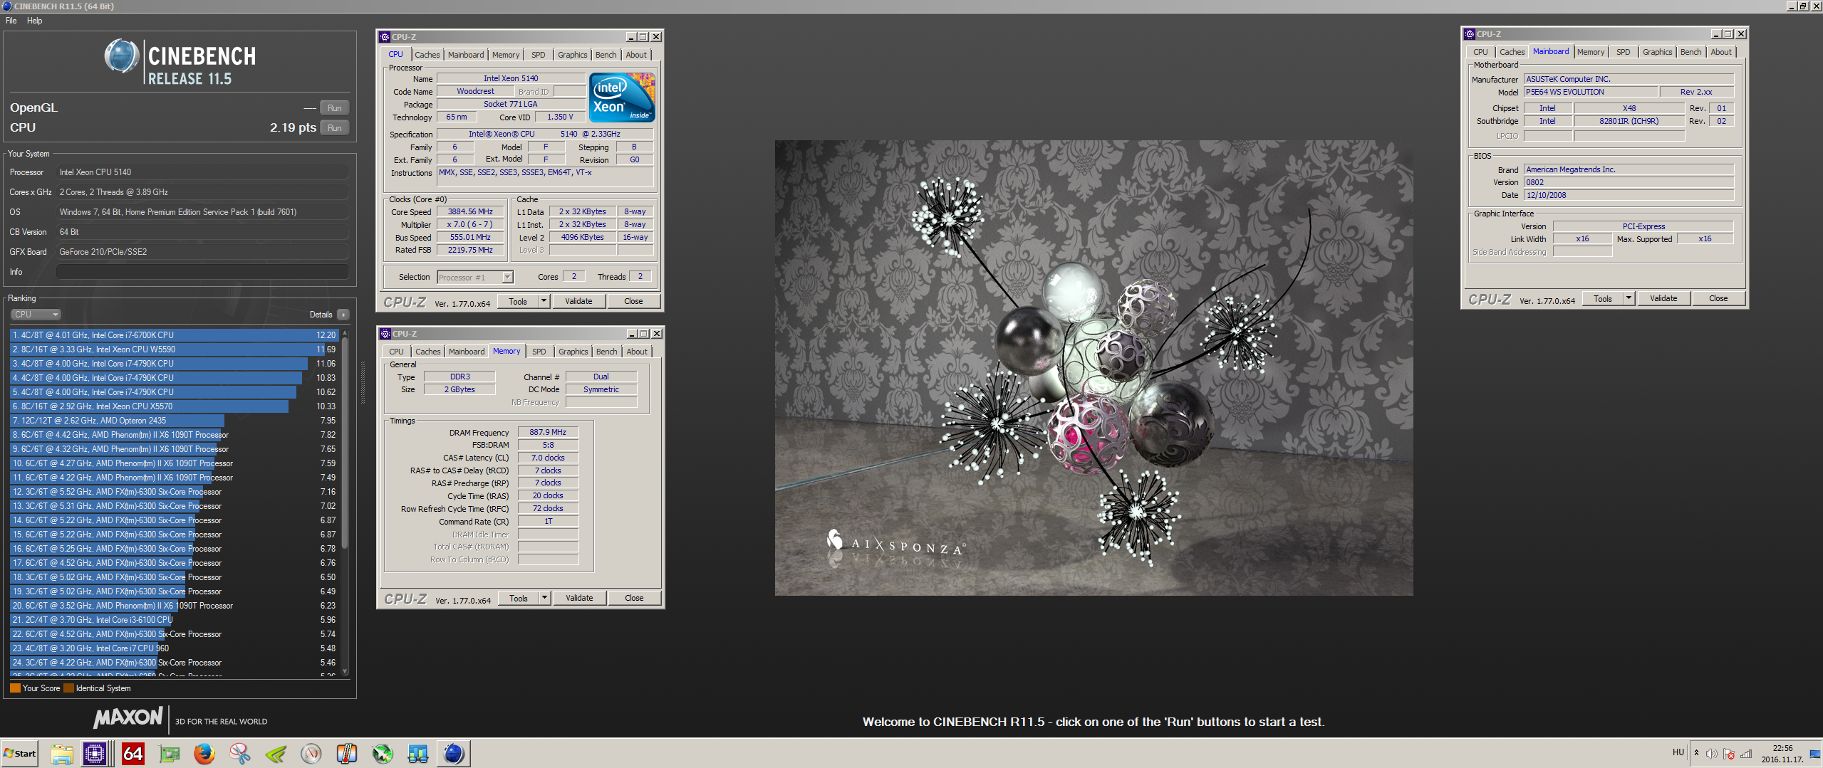Open the NVIDIA taskbar icon
Screen dimensions: 1823x768
[x=276, y=753]
